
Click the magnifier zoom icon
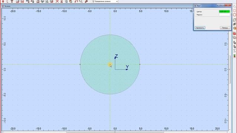click(81, 1)
